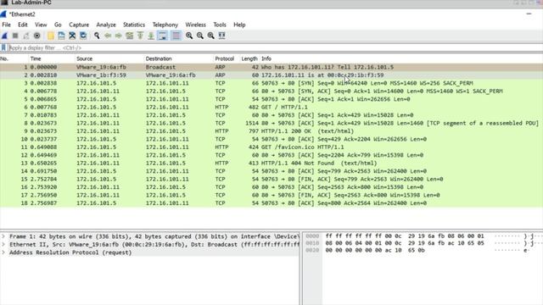Viewport: 543px width, 305px height.
Task: Toggle auto scroll during live capture
Action: click(x=162, y=36)
